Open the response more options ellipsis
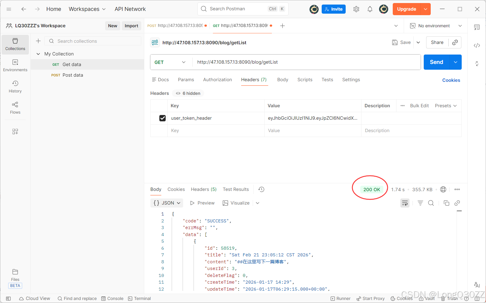Image resolution: width=486 pixels, height=303 pixels. click(x=457, y=189)
